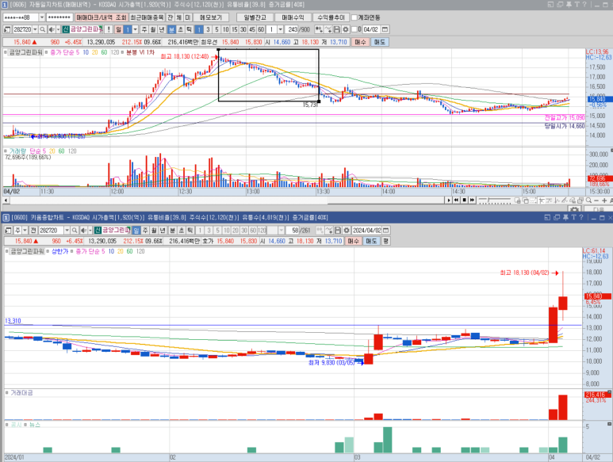613x462 pixels.
Task: Select the 년 yearly period in 키움종합차트
Action: [x=163, y=231]
